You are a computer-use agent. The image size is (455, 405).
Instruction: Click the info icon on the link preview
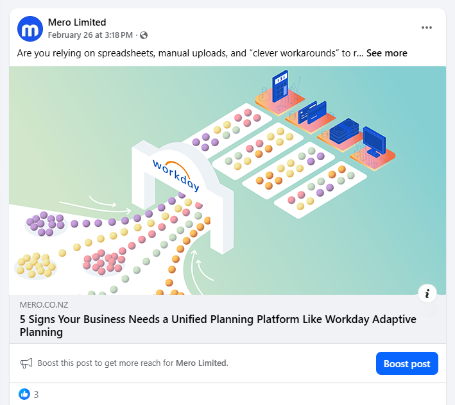(x=427, y=293)
